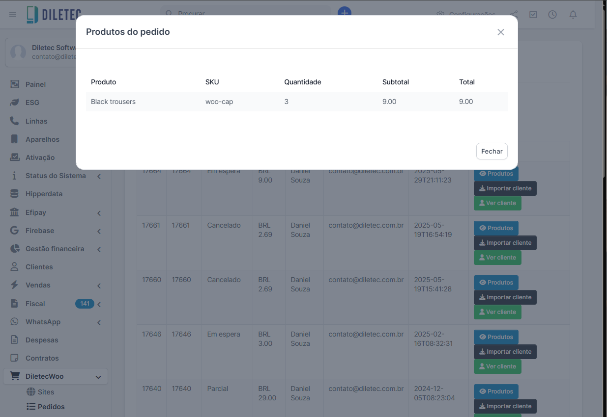Click Importar cliente for order 17660
The image size is (607, 417).
pyautogui.click(x=505, y=297)
